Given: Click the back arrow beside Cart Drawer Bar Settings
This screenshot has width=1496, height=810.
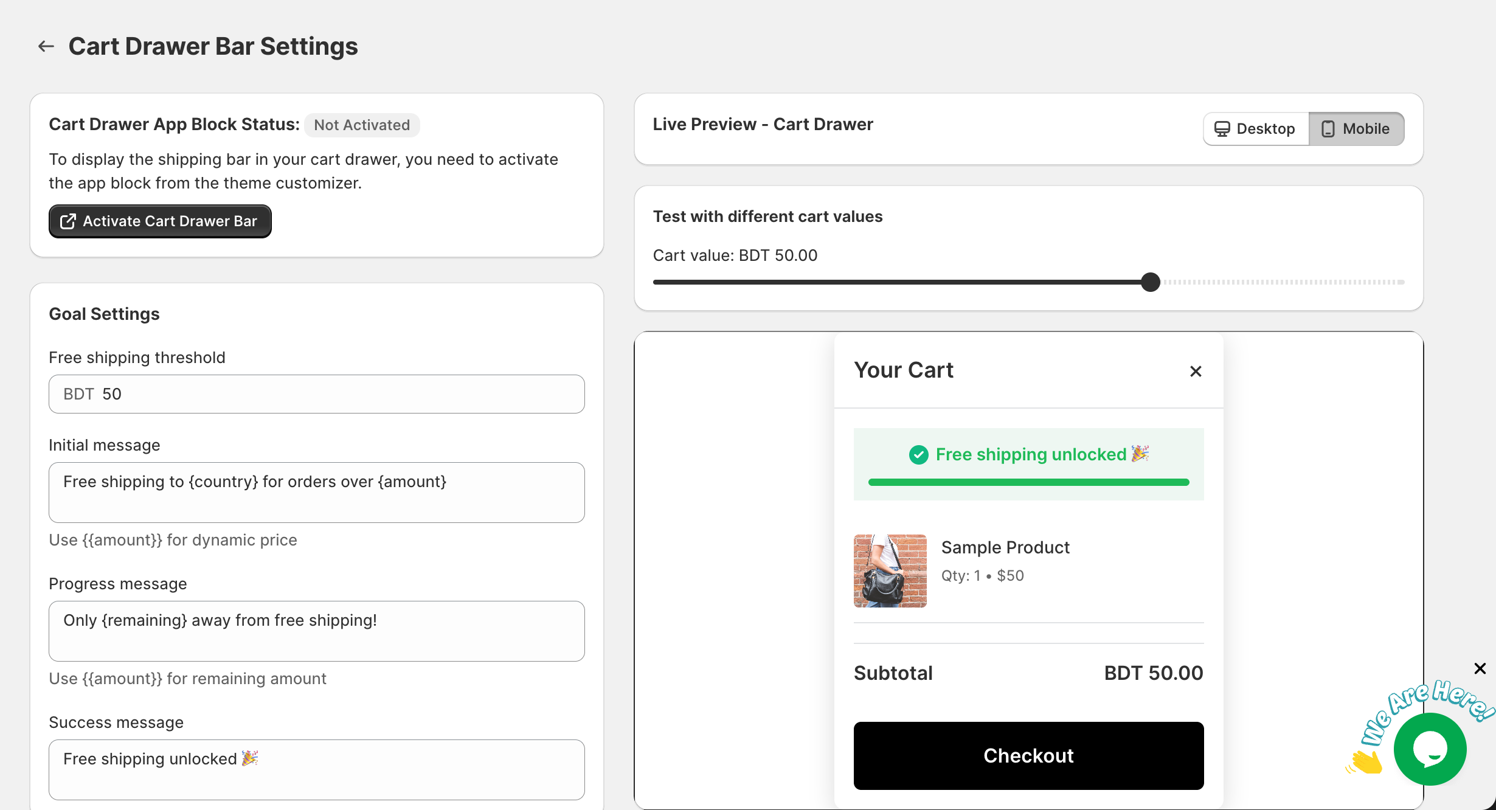Looking at the screenshot, I should 46,46.
